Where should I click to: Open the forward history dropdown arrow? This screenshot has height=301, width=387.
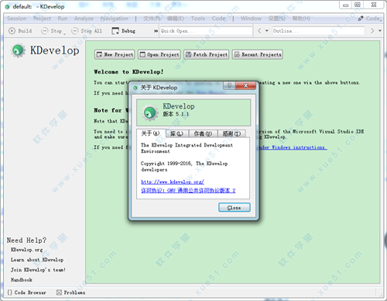pos(380,31)
